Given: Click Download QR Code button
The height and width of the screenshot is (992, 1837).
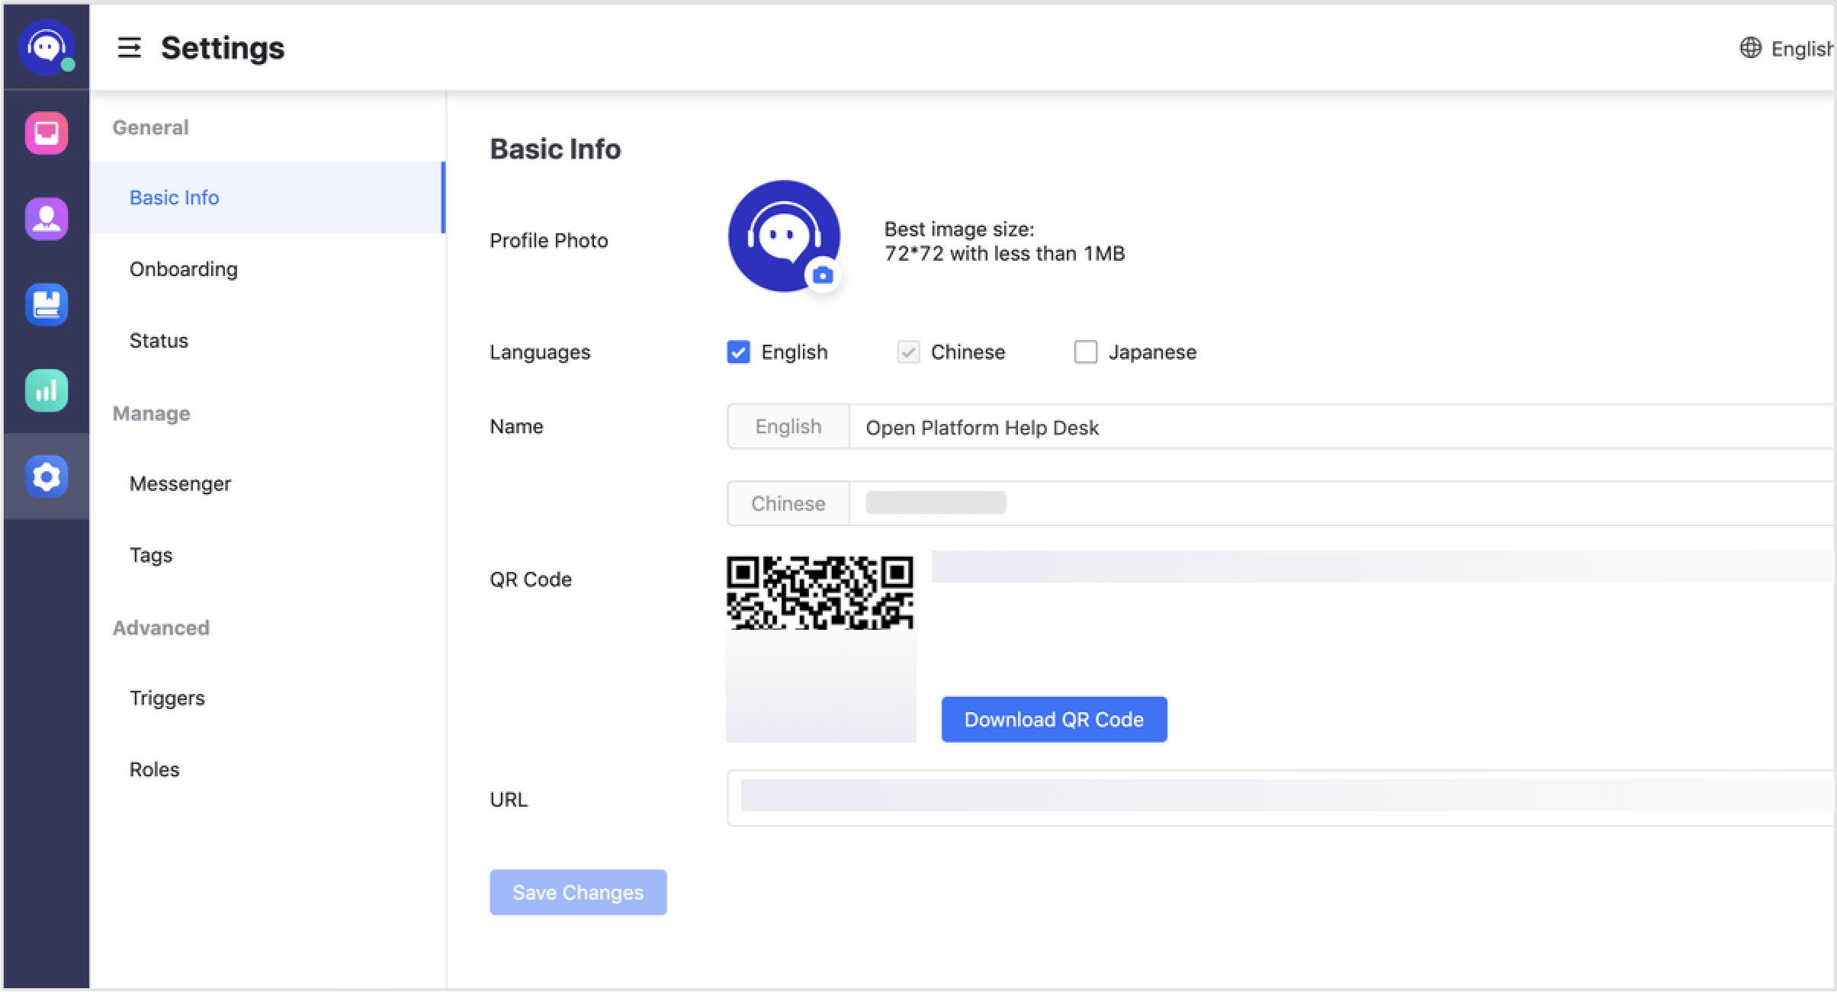Looking at the screenshot, I should 1054,719.
